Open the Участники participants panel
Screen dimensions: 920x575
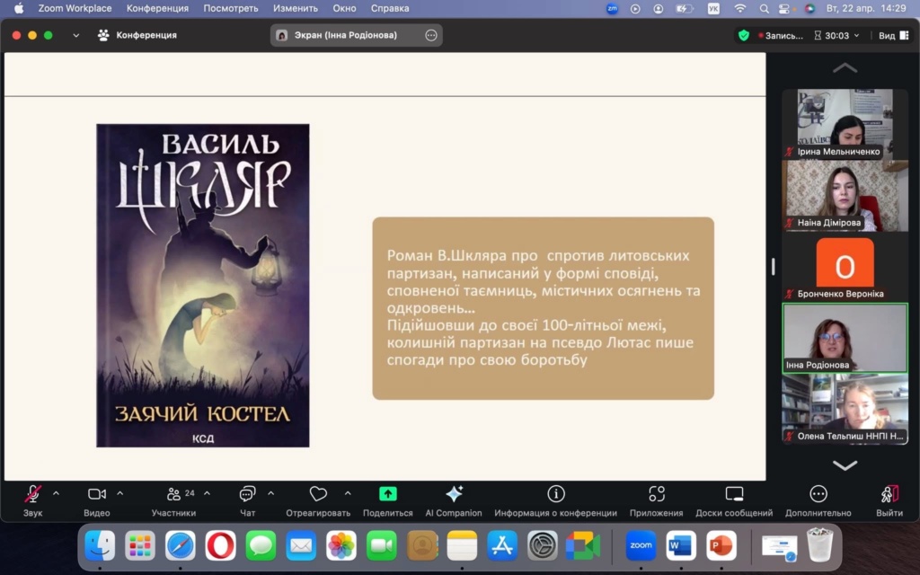[173, 500]
